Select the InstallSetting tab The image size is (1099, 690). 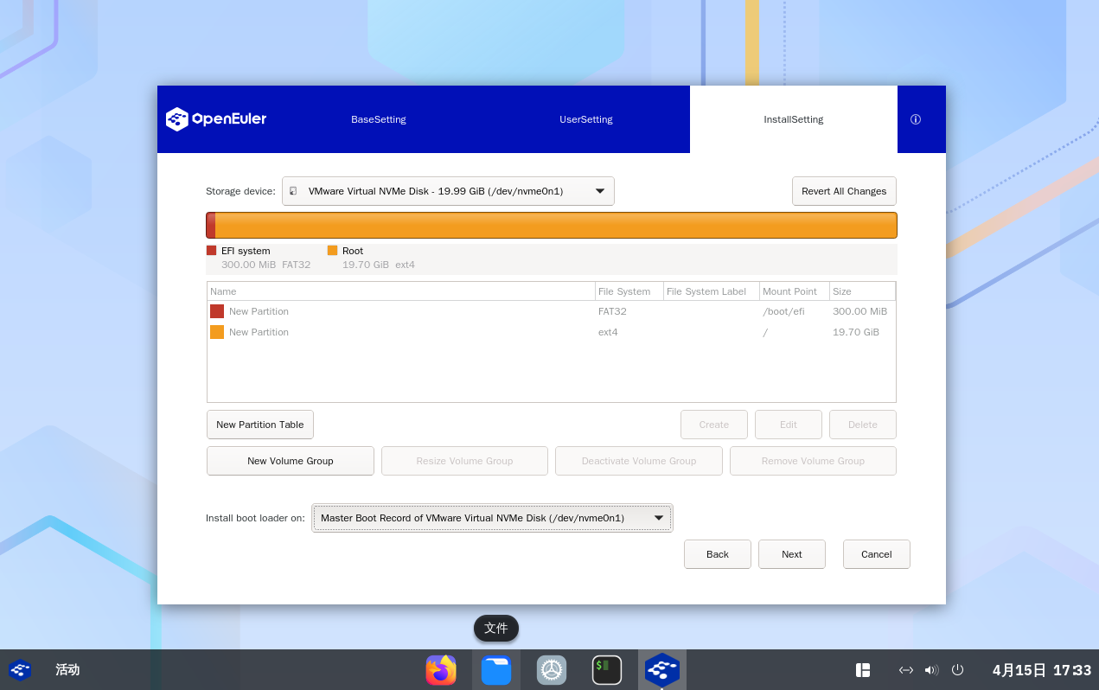click(794, 119)
